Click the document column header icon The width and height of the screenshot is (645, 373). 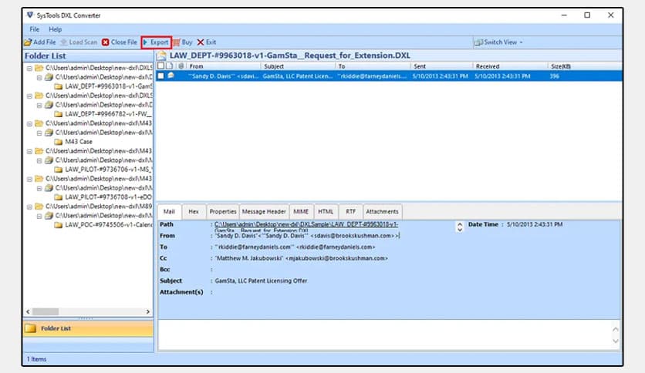pos(170,66)
